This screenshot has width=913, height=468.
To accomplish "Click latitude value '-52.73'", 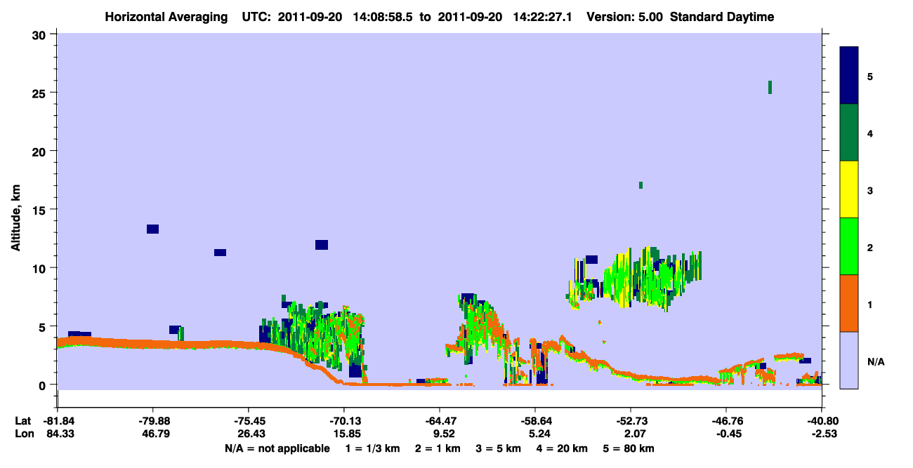I will coord(631,421).
